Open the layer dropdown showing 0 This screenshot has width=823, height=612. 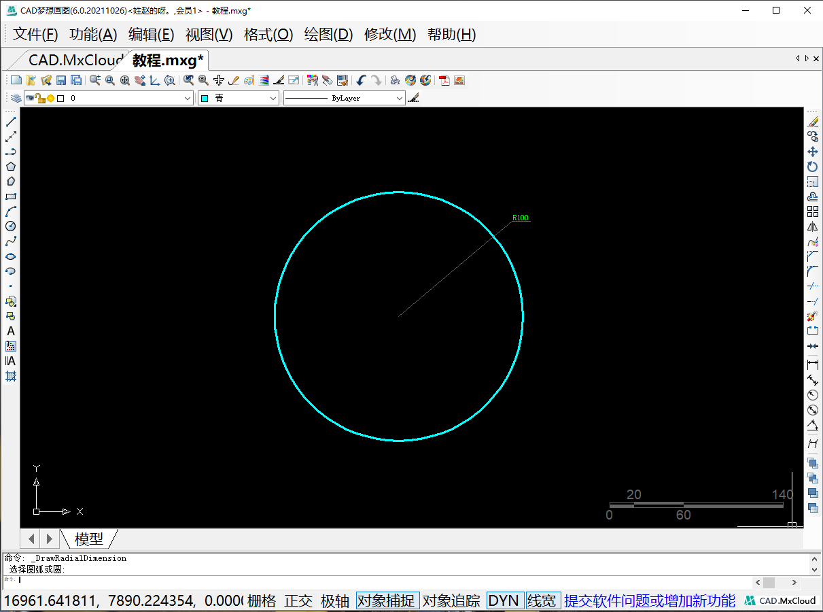pos(188,99)
